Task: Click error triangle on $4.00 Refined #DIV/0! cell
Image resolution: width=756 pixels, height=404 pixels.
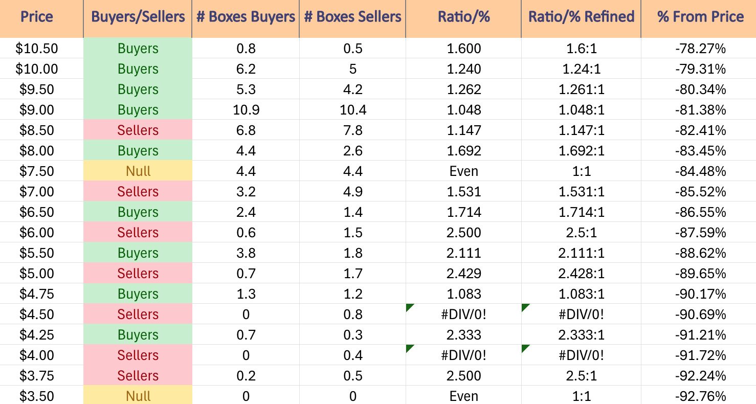Action: [x=525, y=348]
